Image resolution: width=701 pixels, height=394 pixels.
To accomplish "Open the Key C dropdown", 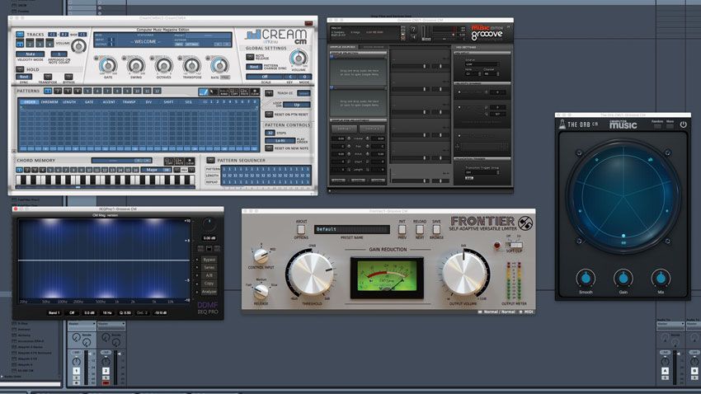I will coord(290,77).
